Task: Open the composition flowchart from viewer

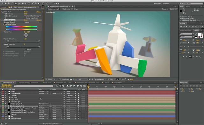Action: tap(125, 79)
